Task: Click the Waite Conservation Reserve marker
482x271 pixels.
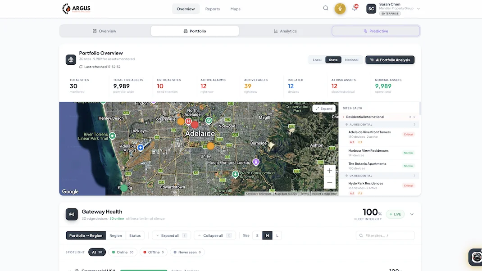Action: (x=236, y=174)
